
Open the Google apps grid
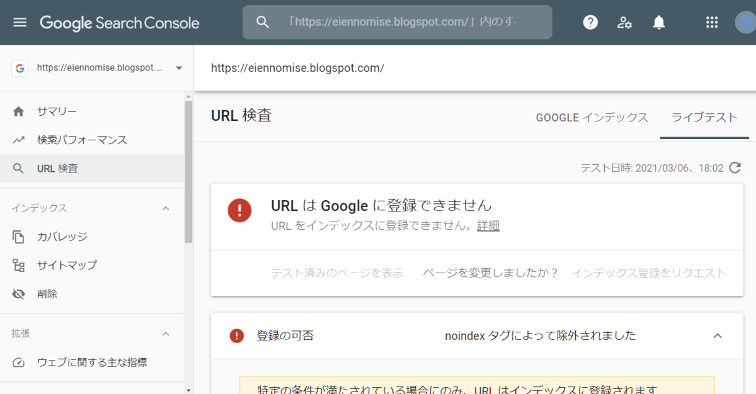(x=712, y=23)
